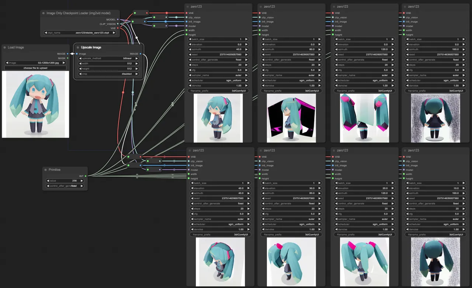
Task: Click seed field in elevation 20.0 azimuth 120.0 node
Action: tap(364, 199)
